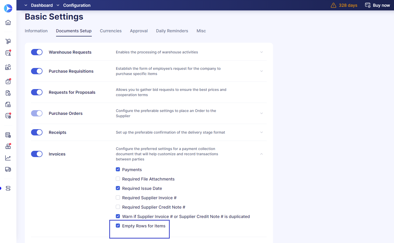The width and height of the screenshot is (394, 243).
Task: Switch to the Information tab
Action: click(36, 31)
